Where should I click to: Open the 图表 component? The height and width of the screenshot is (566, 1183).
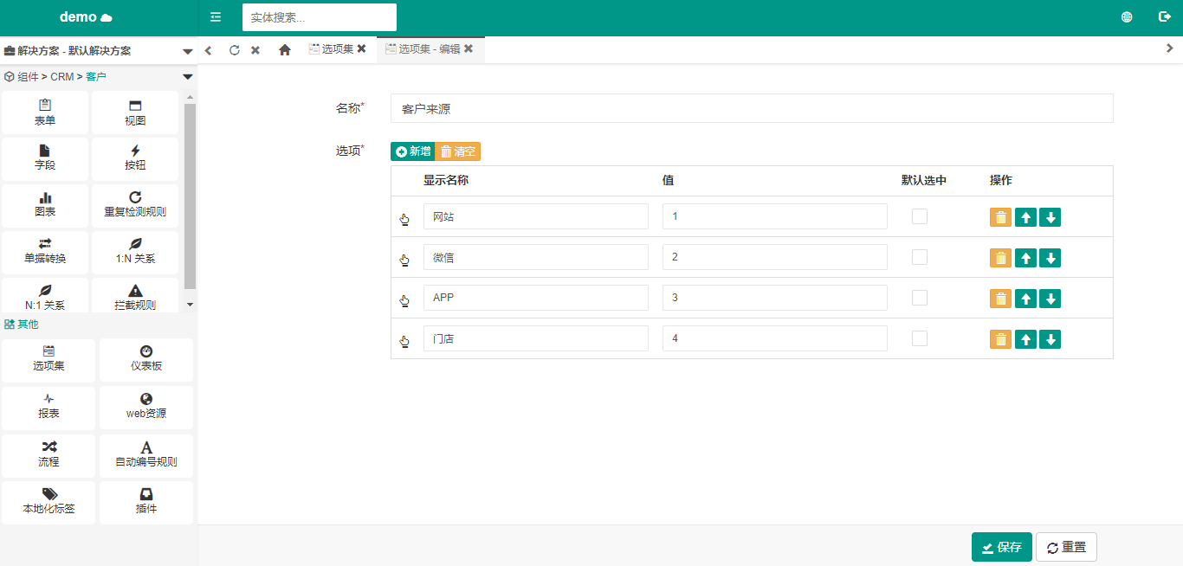[x=45, y=205]
